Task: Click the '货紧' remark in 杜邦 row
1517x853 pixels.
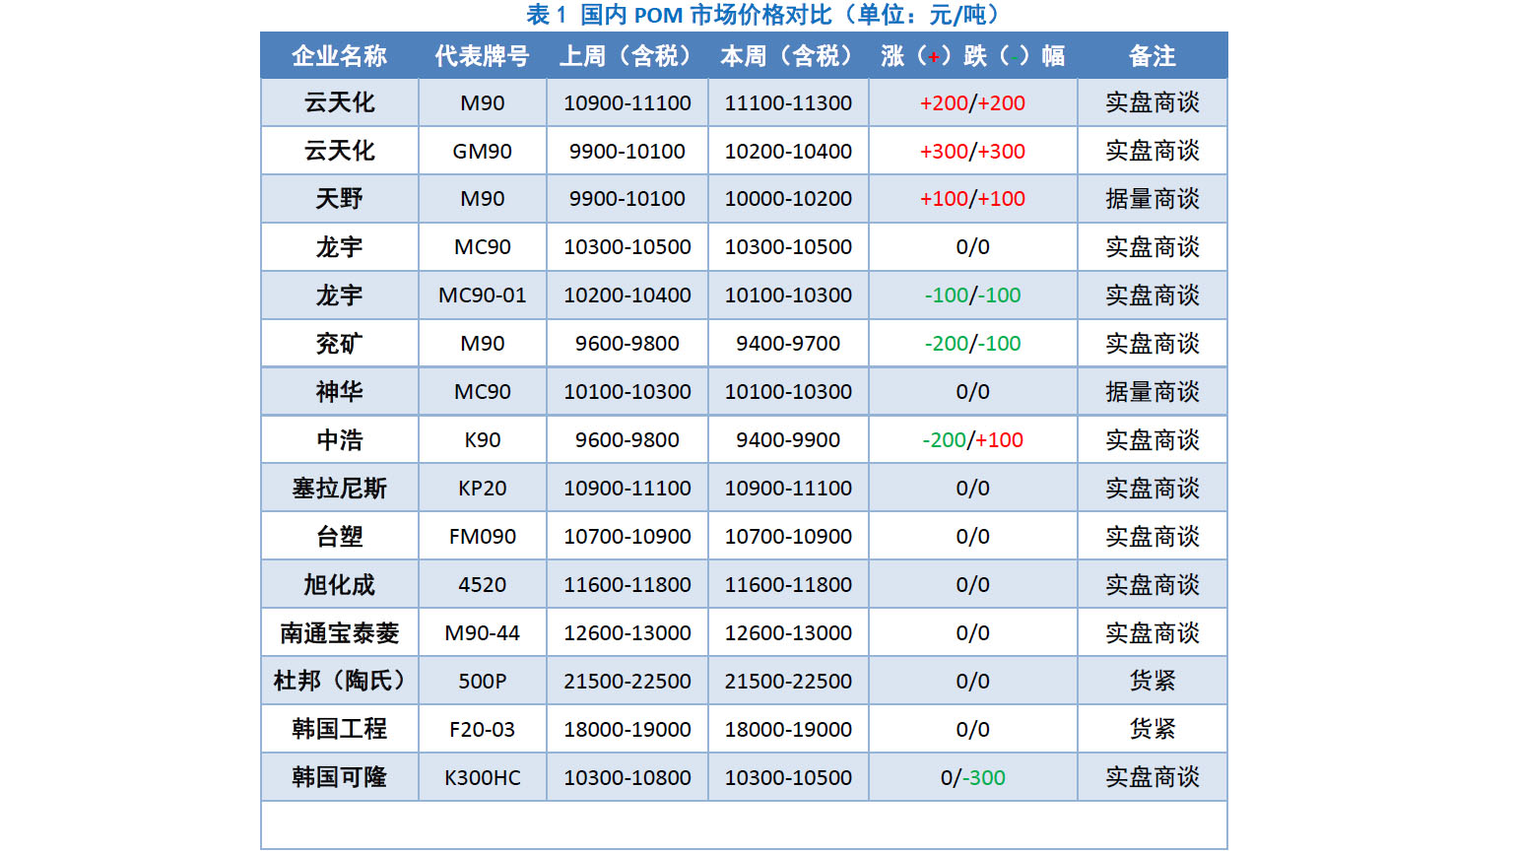Action: [1153, 682]
